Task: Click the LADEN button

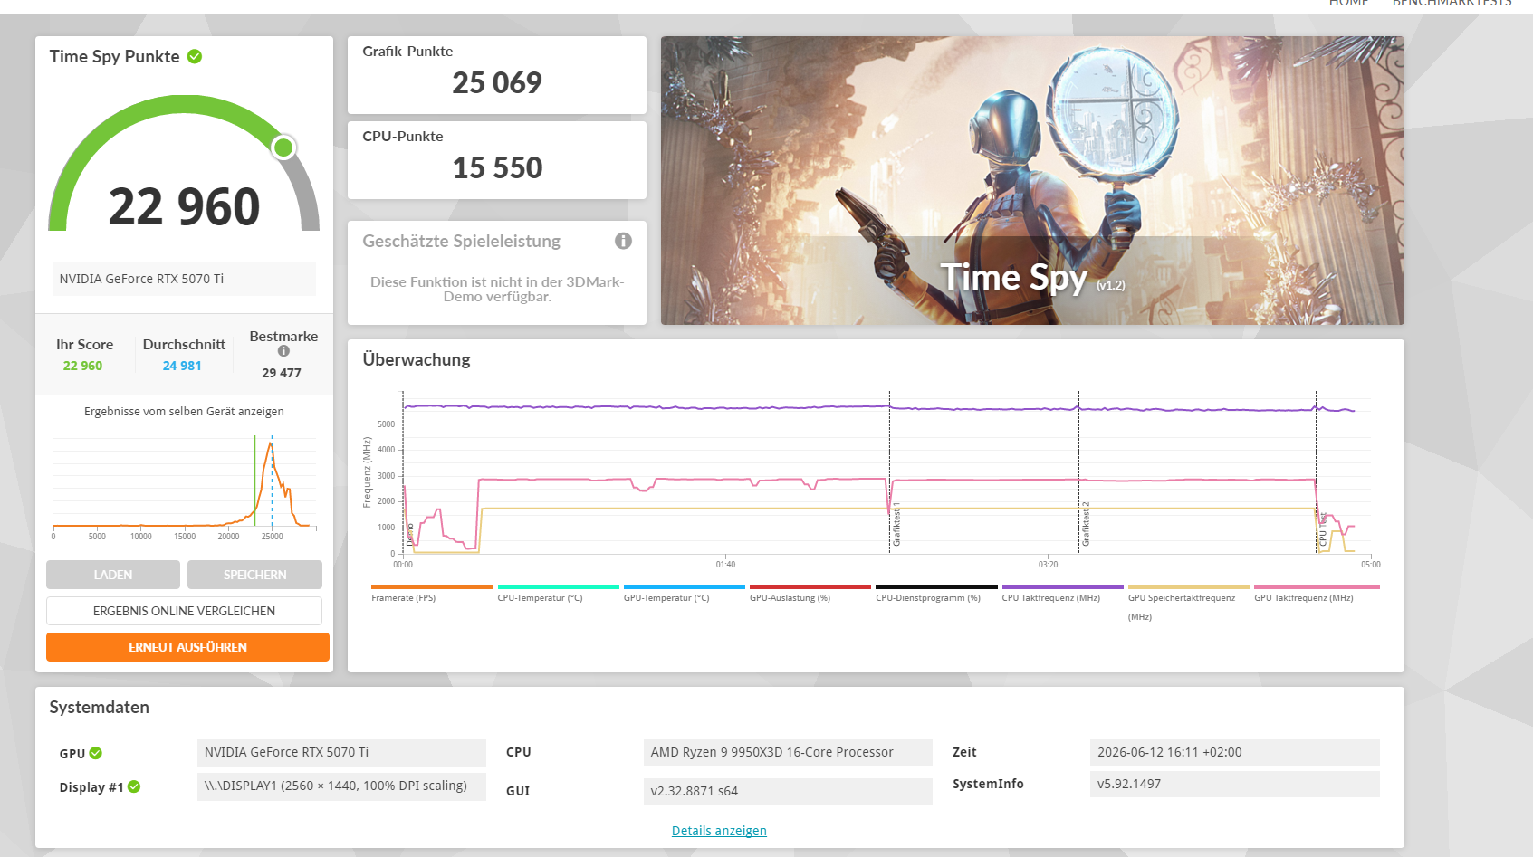Action: [x=113, y=575]
